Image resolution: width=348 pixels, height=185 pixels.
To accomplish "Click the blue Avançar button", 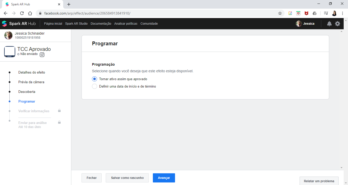I will [x=164, y=178].
